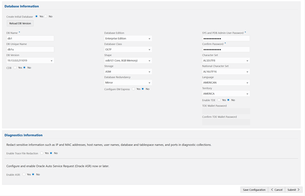Open the National Character Set dropdown
Viewport: 305px width, 196px height.
pyautogui.click(x=226, y=72)
